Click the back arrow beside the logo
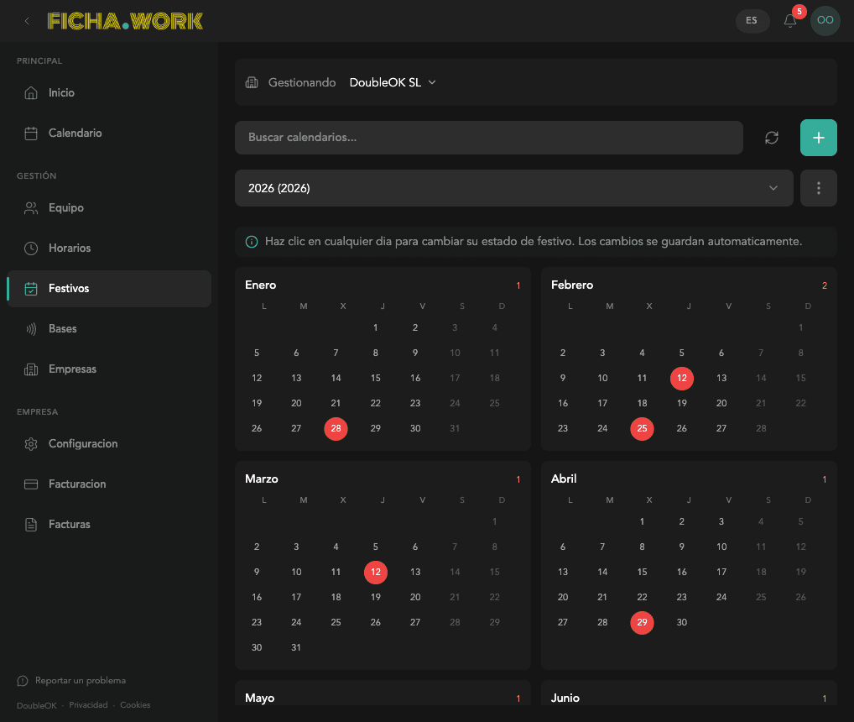 28,21
